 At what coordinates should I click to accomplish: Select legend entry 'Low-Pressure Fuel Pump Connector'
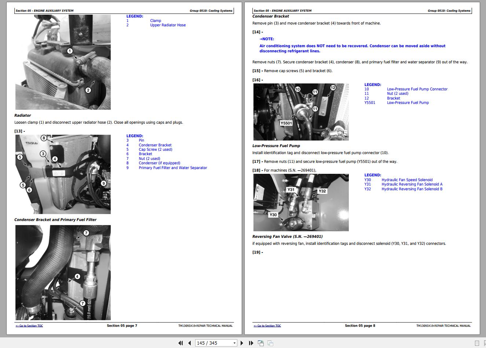(x=417, y=89)
